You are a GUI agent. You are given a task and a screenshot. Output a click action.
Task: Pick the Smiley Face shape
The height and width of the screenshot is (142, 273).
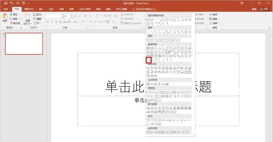click(171, 56)
